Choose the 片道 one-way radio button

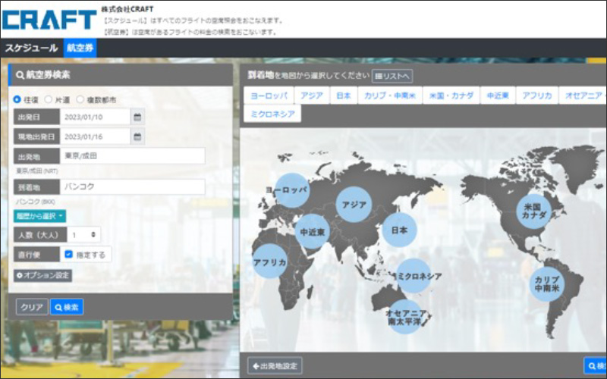coord(48,99)
